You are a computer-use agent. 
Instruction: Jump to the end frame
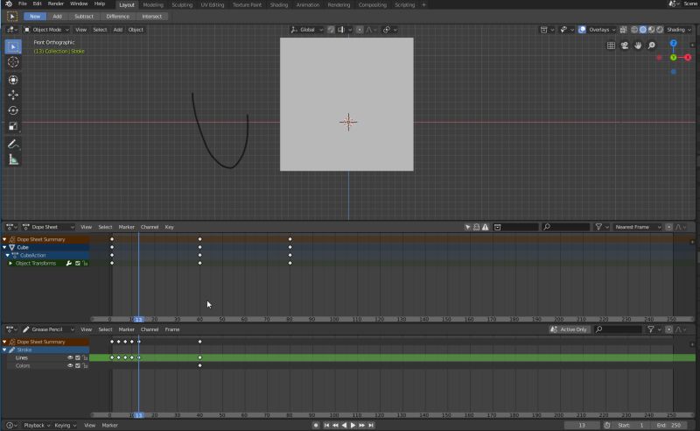(370, 425)
